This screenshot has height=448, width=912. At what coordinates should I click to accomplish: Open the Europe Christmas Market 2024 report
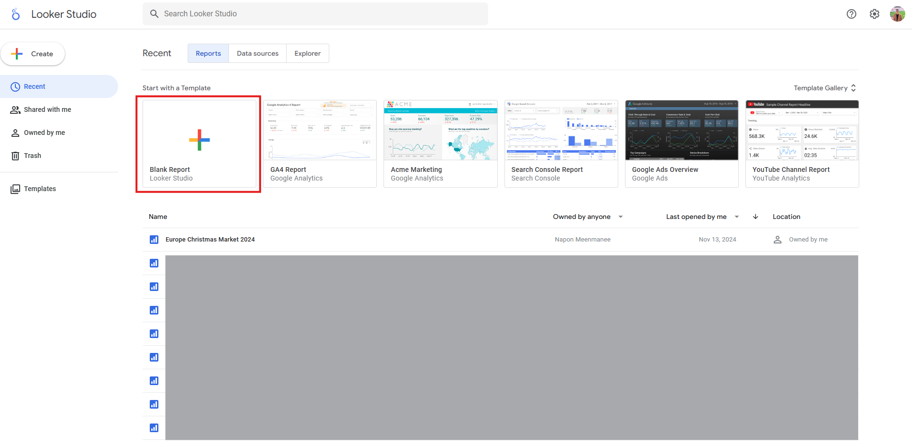point(210,240)
